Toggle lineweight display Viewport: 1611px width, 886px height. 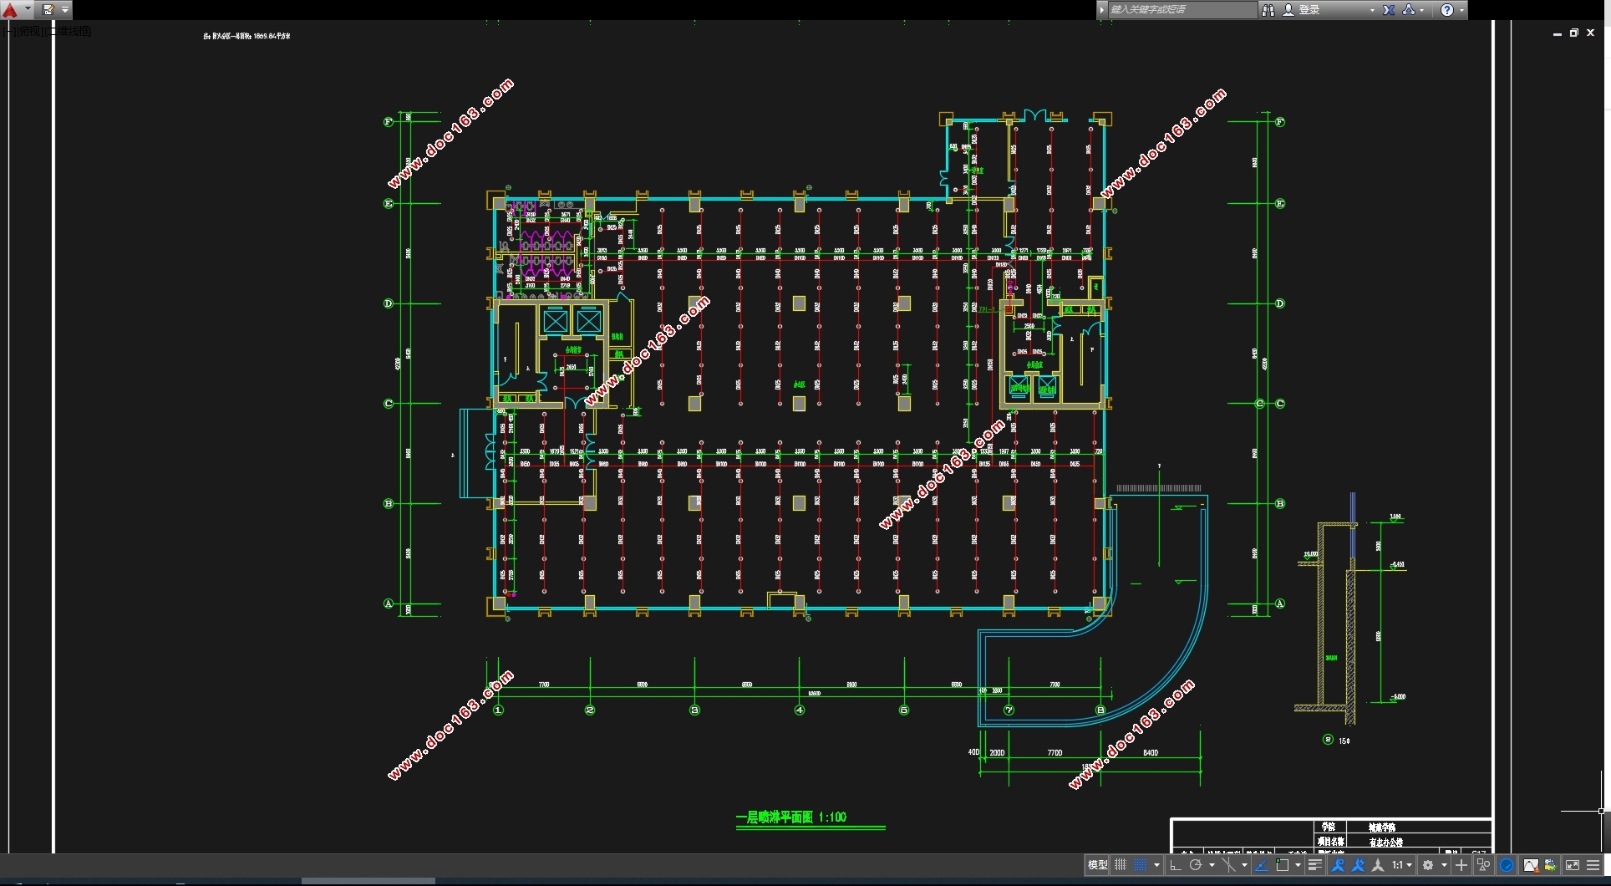pyautogui.click(x=1315, y=865)
